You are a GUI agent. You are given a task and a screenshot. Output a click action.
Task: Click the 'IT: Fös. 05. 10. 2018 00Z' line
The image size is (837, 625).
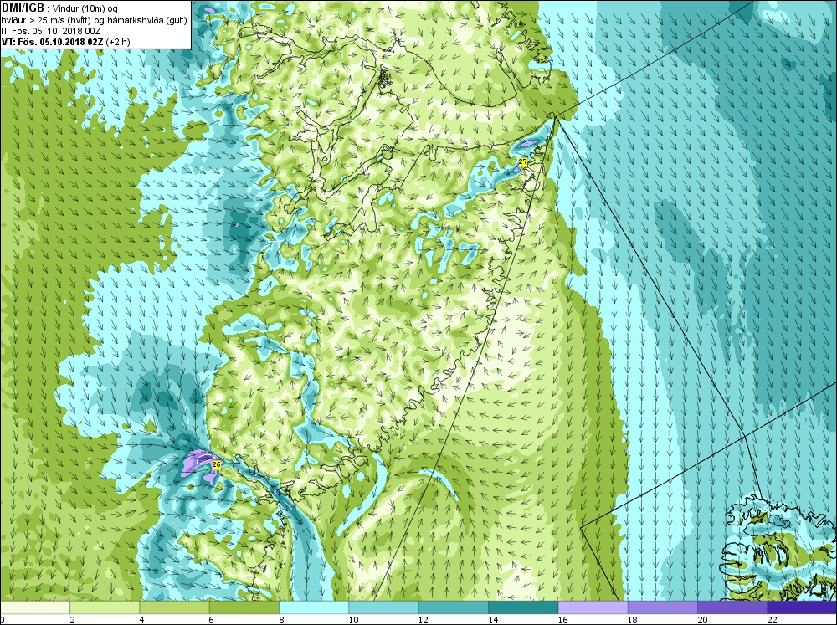pyautogui.click(x=51, y=31)
